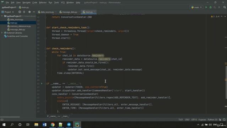
Task: Click the volume speaker tray icon
Action: tap(210, 125)
